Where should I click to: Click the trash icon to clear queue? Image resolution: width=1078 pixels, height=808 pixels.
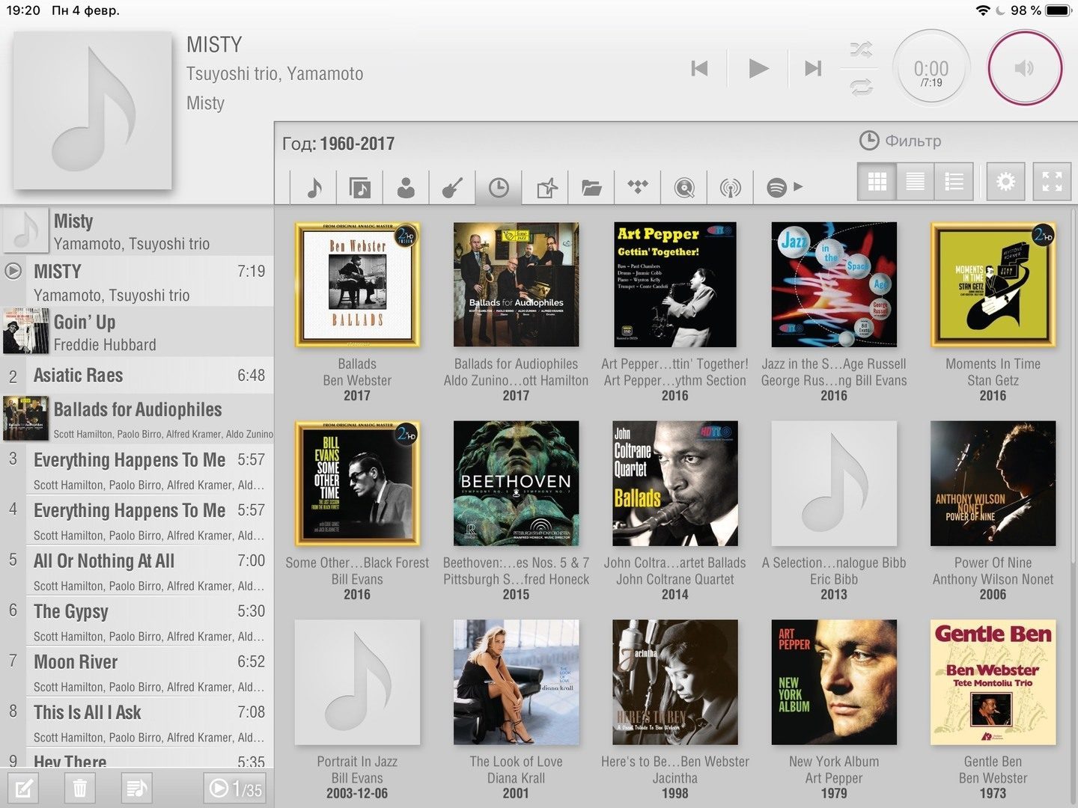80,788
